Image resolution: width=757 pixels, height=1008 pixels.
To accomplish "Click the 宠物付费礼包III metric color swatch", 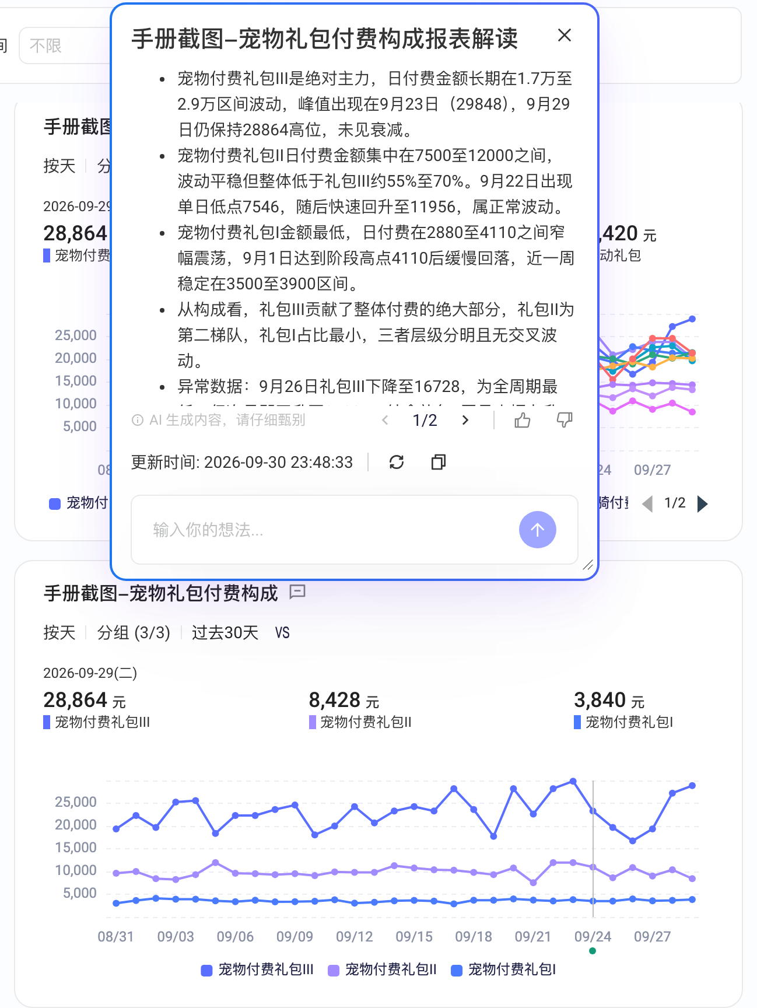I will coord(47,722).
